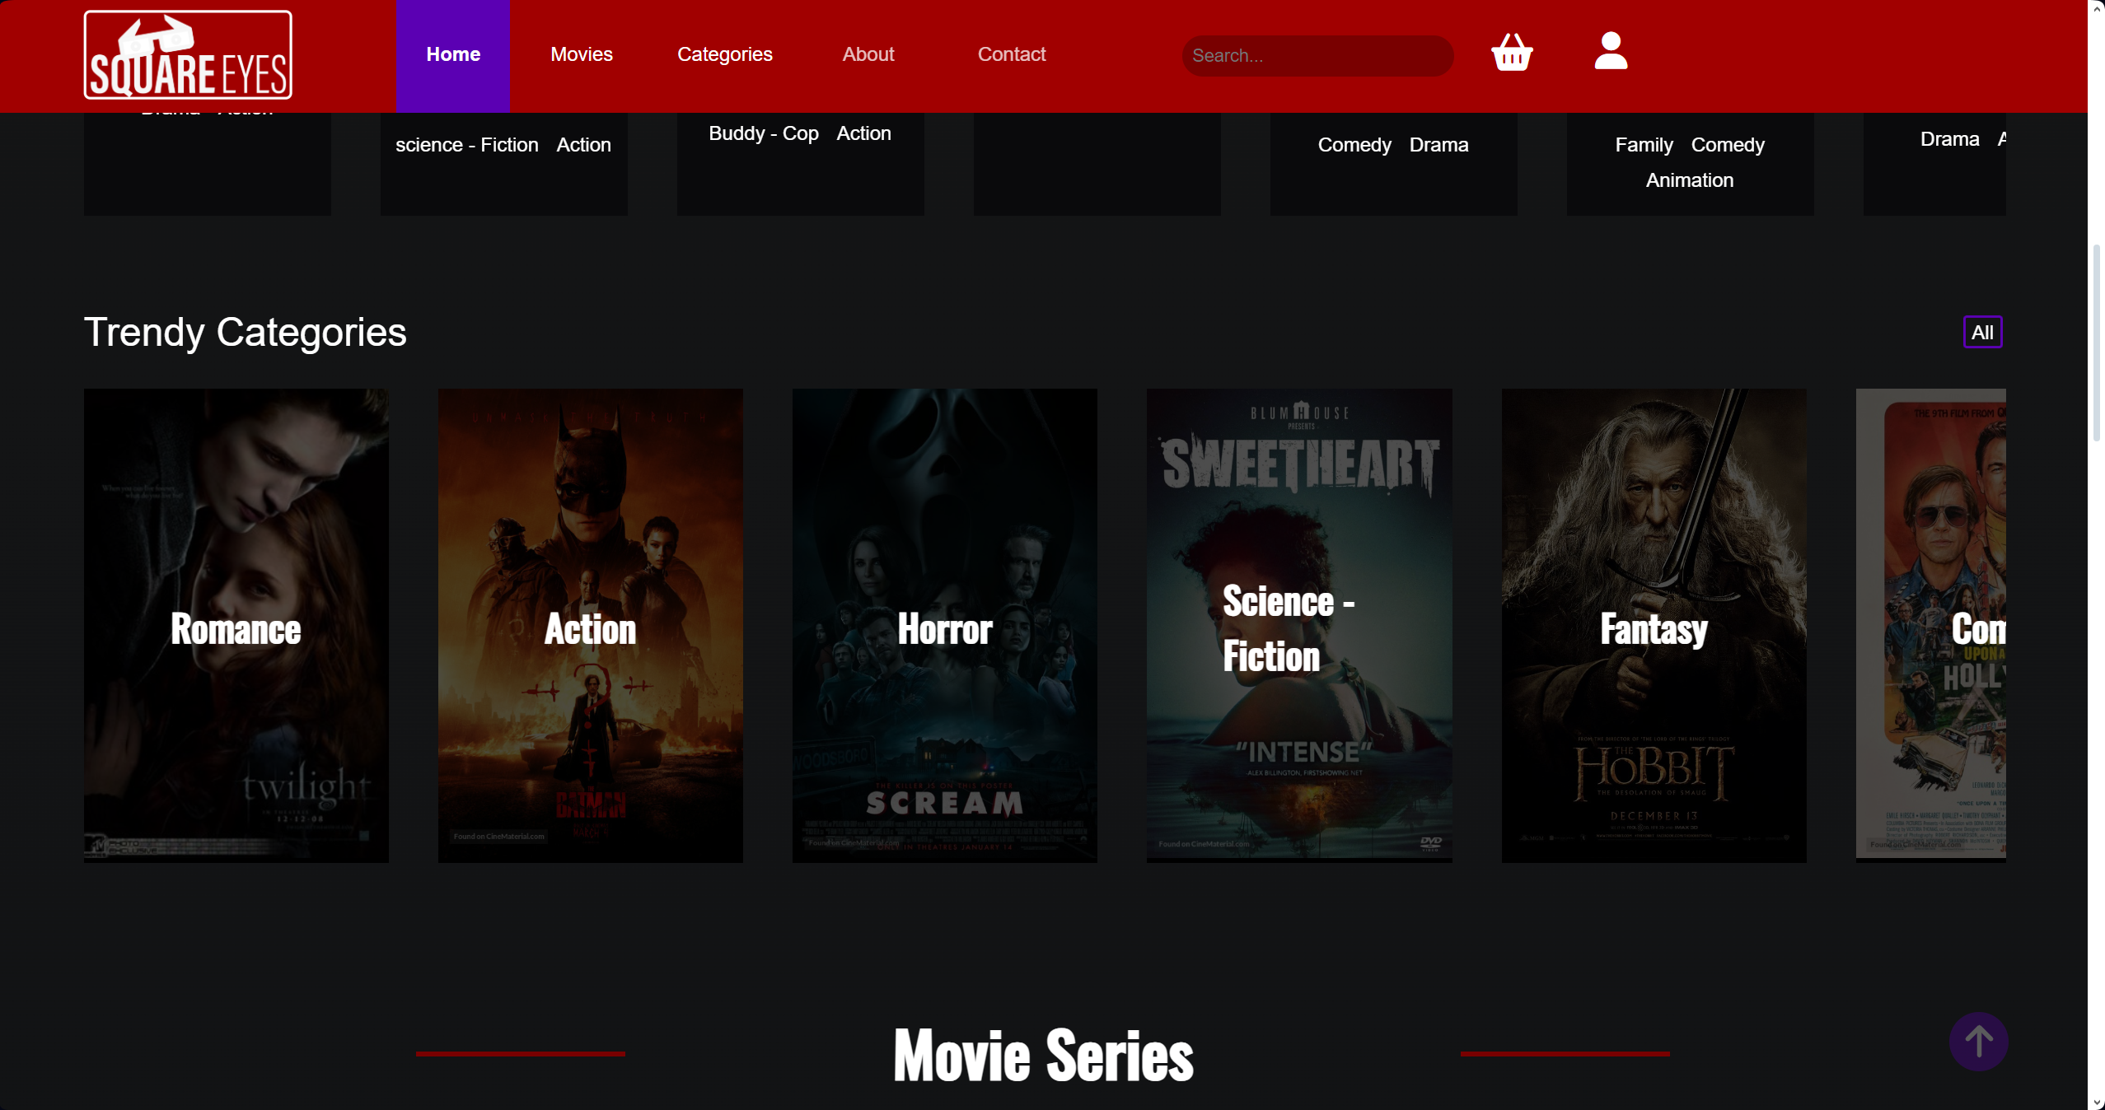
Task: Select the Animation genre tag
Action: coord(1689,180)
